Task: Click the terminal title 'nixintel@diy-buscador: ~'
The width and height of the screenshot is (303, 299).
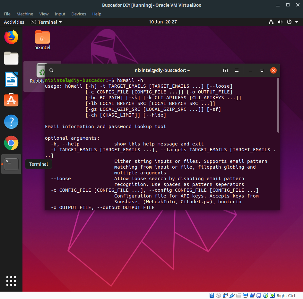Action: point(162,70)
